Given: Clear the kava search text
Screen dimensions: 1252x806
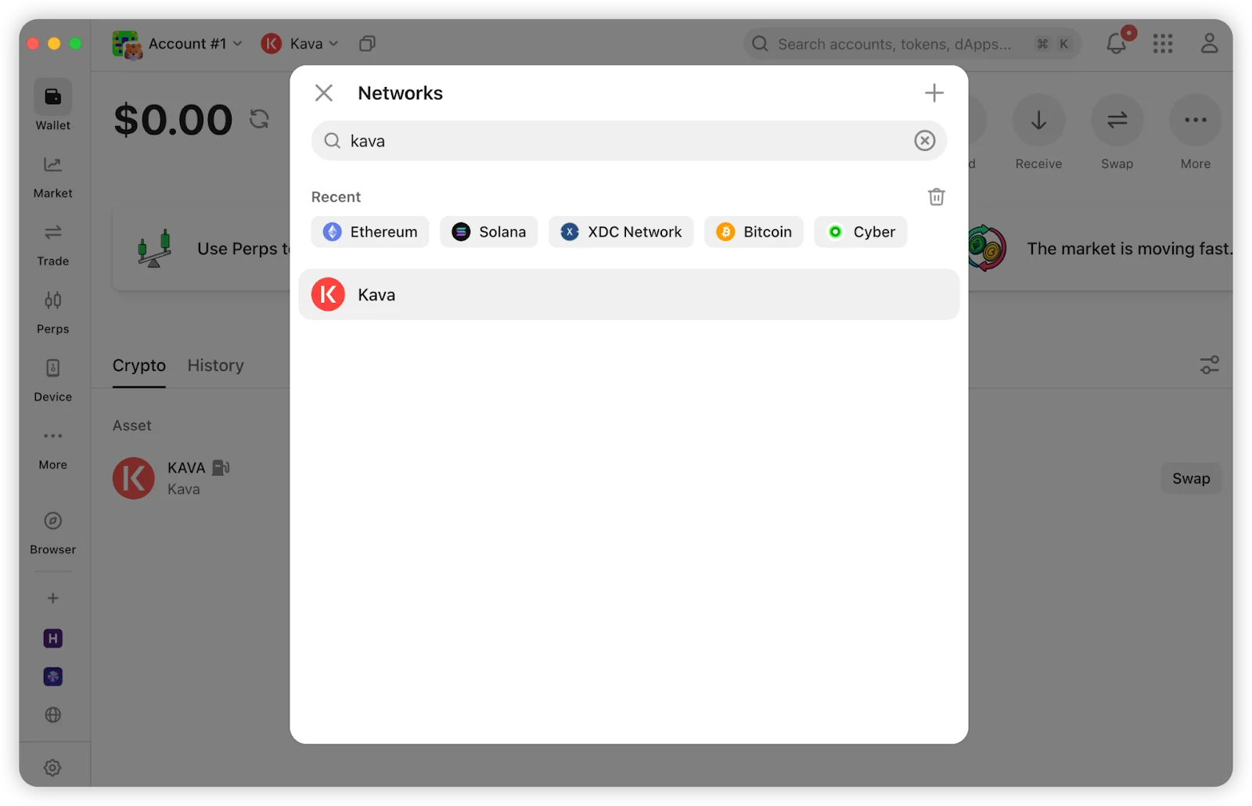Looking at the screenshot, I should pos(925,141).
